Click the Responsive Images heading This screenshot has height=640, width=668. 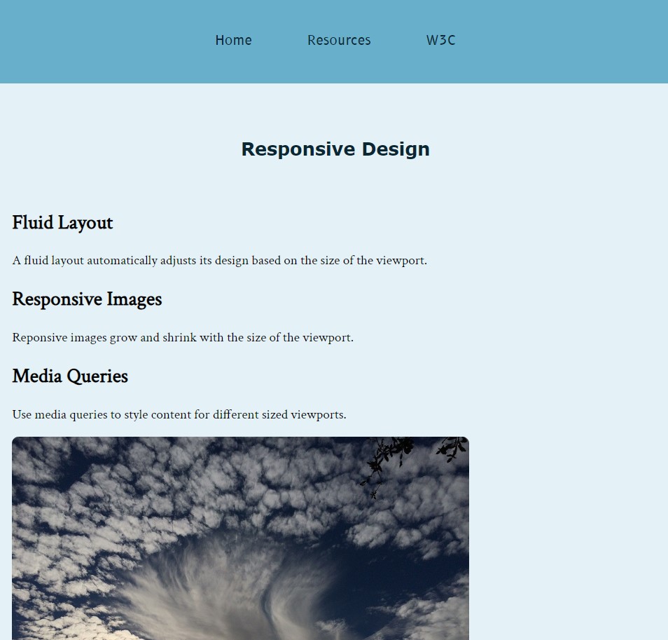[87, 299]
